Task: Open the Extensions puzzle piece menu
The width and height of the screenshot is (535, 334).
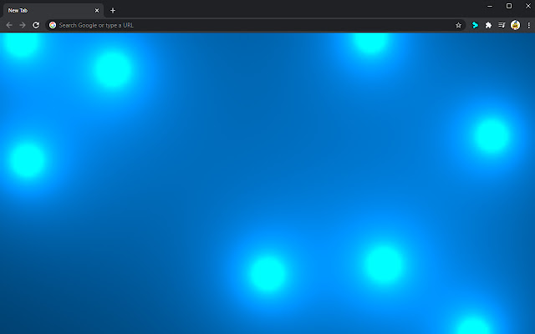Action: [x=488, y=25]
